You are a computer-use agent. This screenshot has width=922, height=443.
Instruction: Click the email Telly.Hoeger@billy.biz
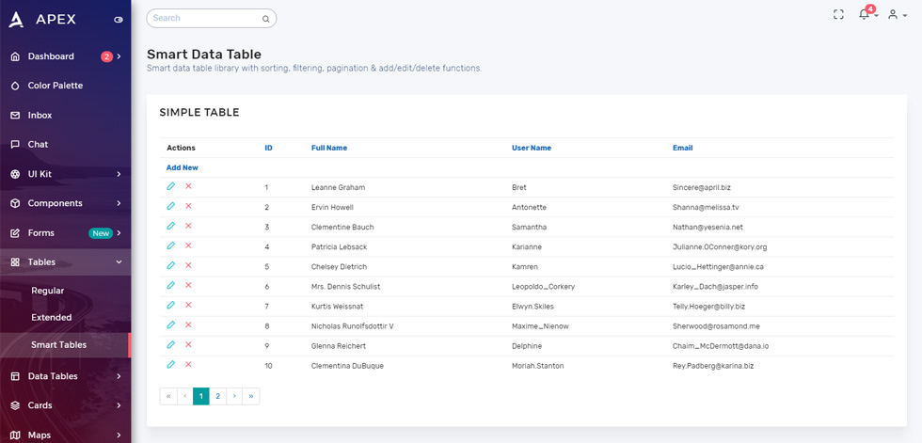tap(709, 306)
